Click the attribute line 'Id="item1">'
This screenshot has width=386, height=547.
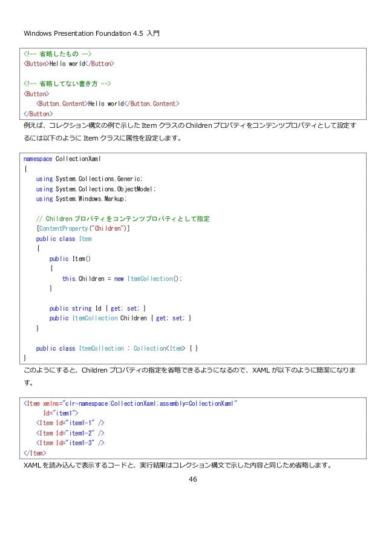[x=61, y=413]
